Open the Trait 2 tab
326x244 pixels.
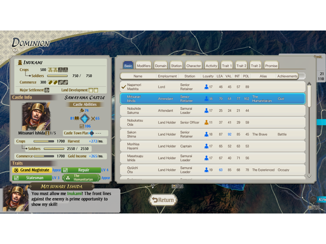(x=241, y=66)
